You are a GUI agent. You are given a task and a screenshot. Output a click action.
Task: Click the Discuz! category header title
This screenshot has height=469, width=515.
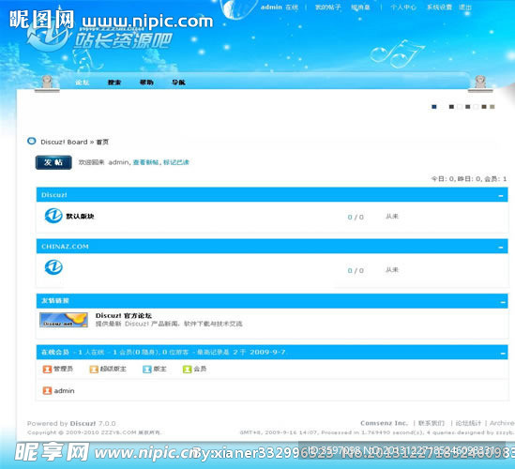(x=54, y=195)
